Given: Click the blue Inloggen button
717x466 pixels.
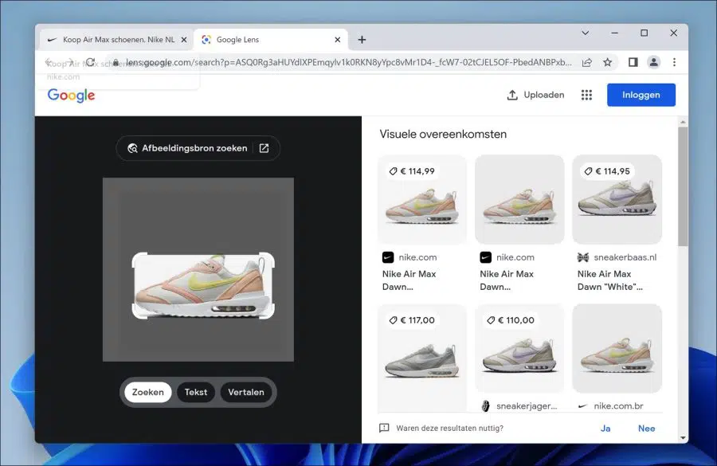Looking at the screenshot, I should coord(641,95).
